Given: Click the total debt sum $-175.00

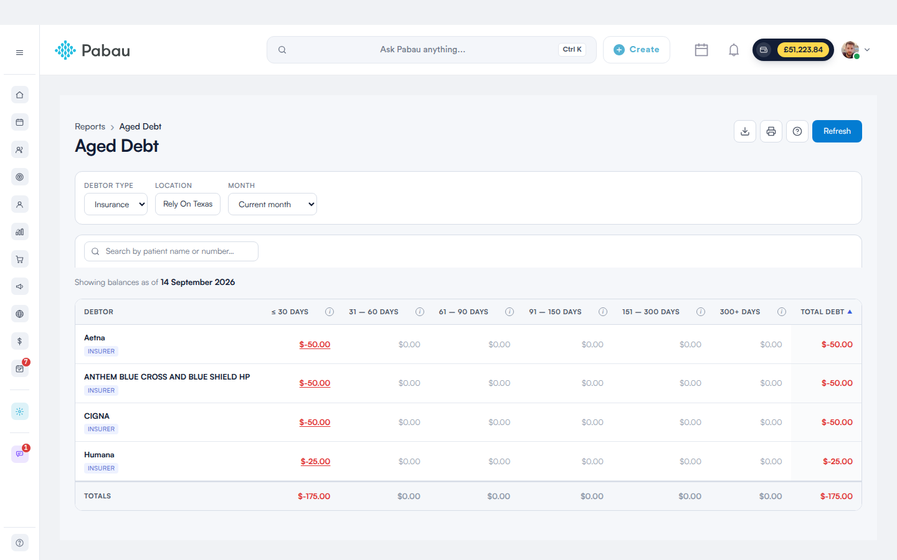Looking at the screenshot, I should coord(837,496).
